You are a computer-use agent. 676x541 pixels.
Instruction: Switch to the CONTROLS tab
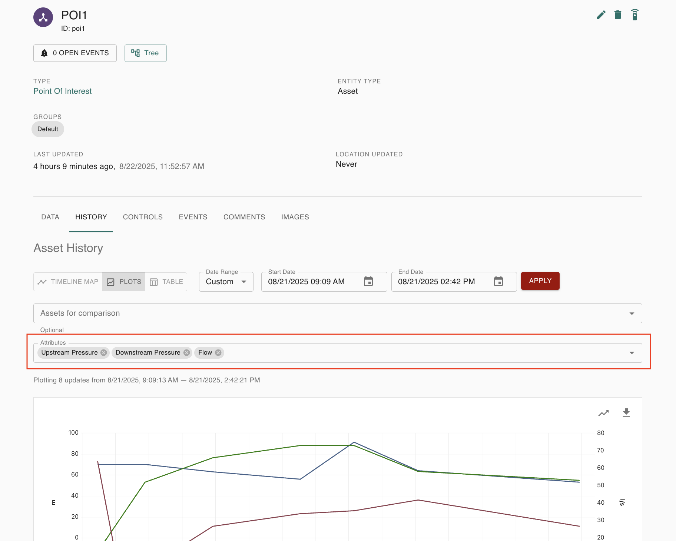point(143,217)
